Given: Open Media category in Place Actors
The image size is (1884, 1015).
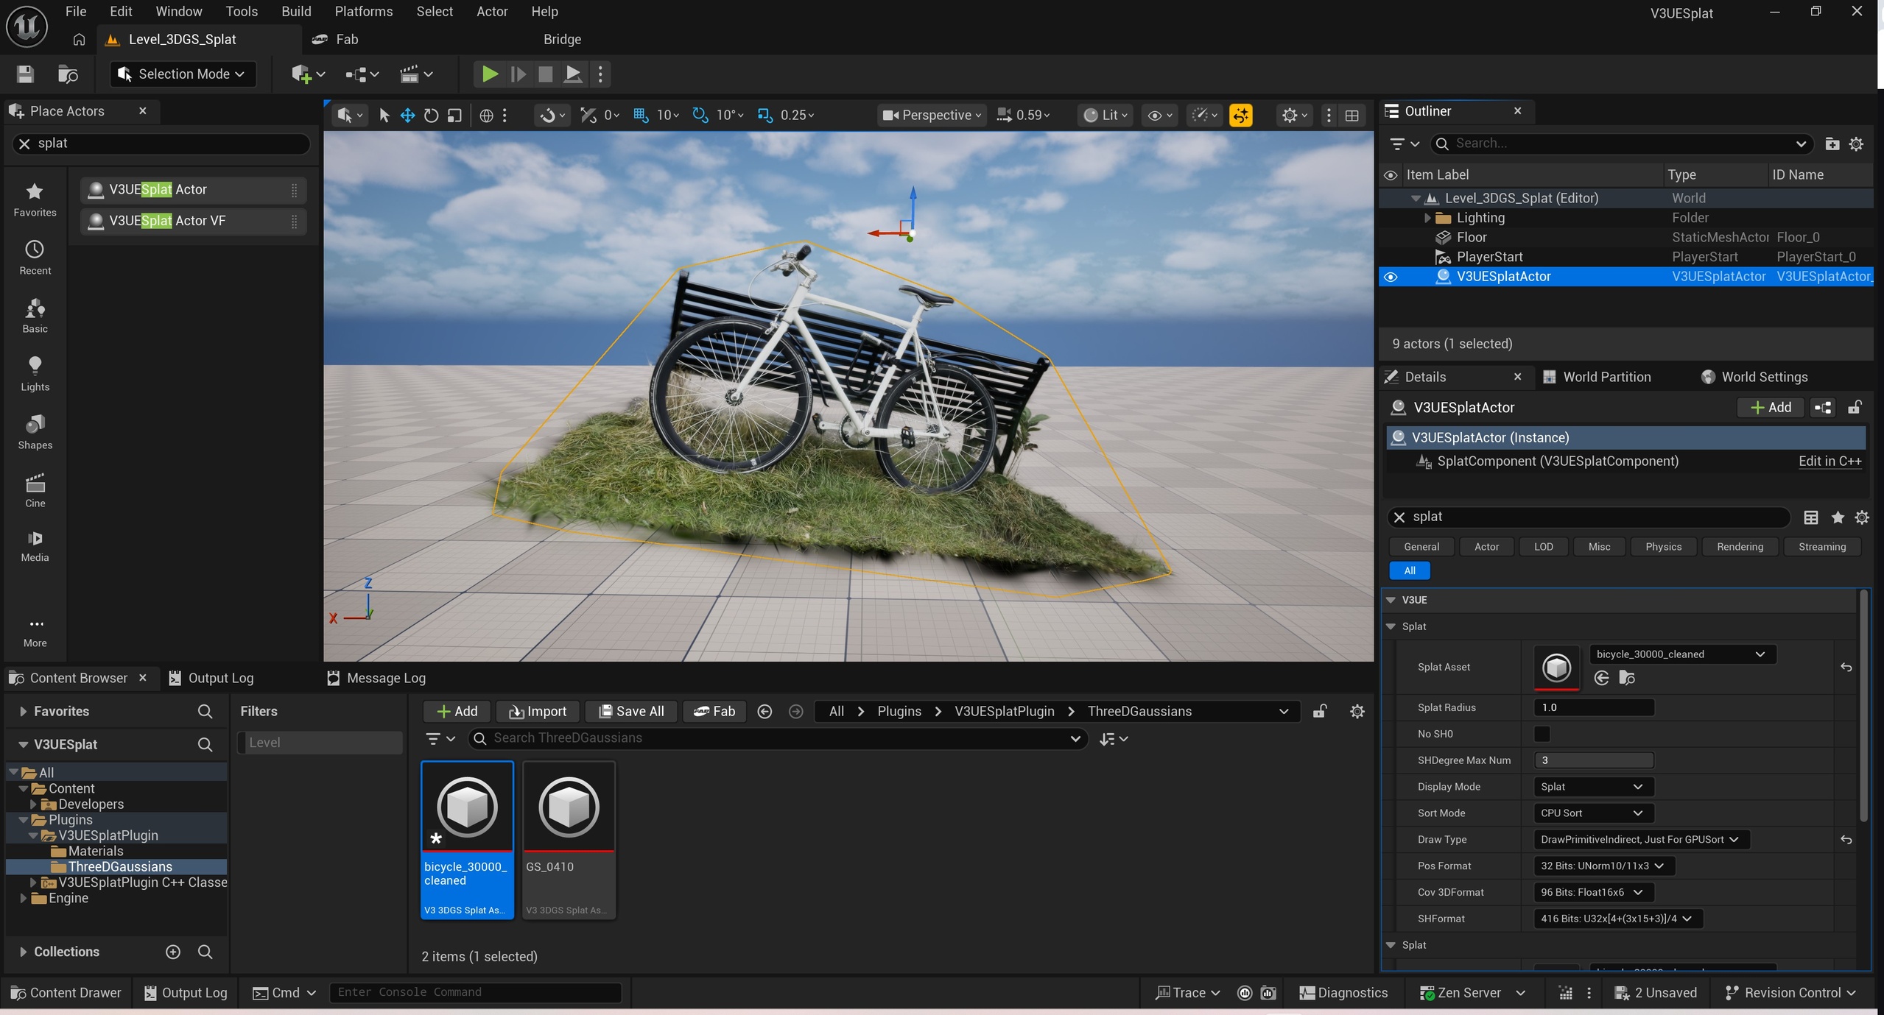Looking at the screenshot, I should coord(35,546).
